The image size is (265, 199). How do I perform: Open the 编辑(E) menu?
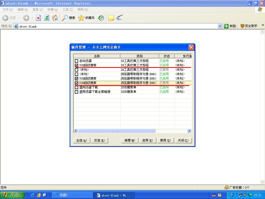pos(23,10)
